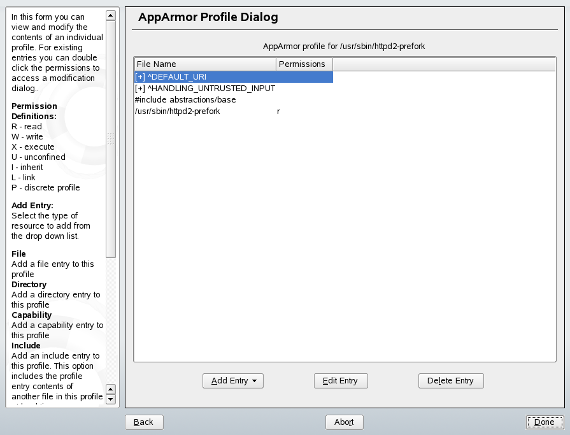The height and width of the screenshot is (435, 570).
Task: Double-clickable r permission of httpd2-prefork entry
Action: [278, 111]
